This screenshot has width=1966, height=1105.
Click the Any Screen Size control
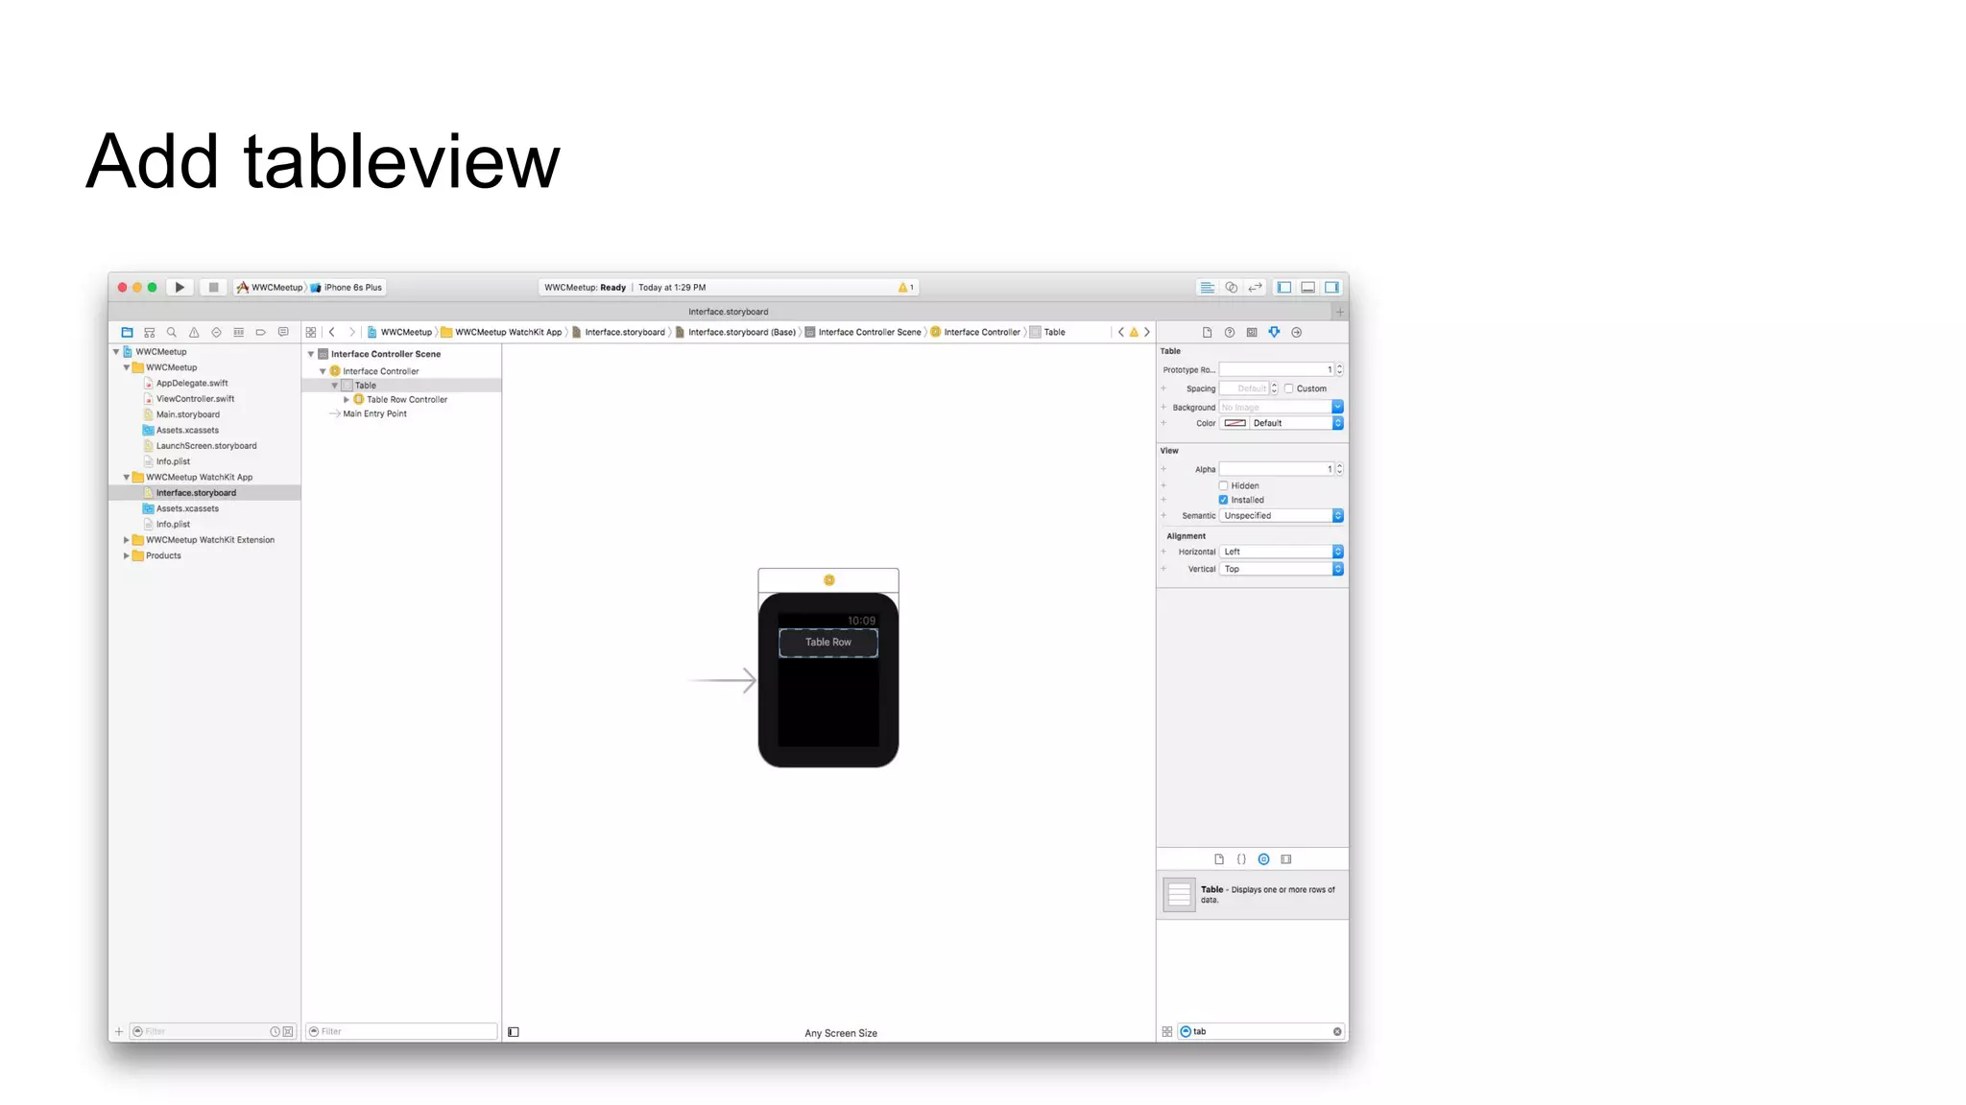click(x=841, y=1033)
